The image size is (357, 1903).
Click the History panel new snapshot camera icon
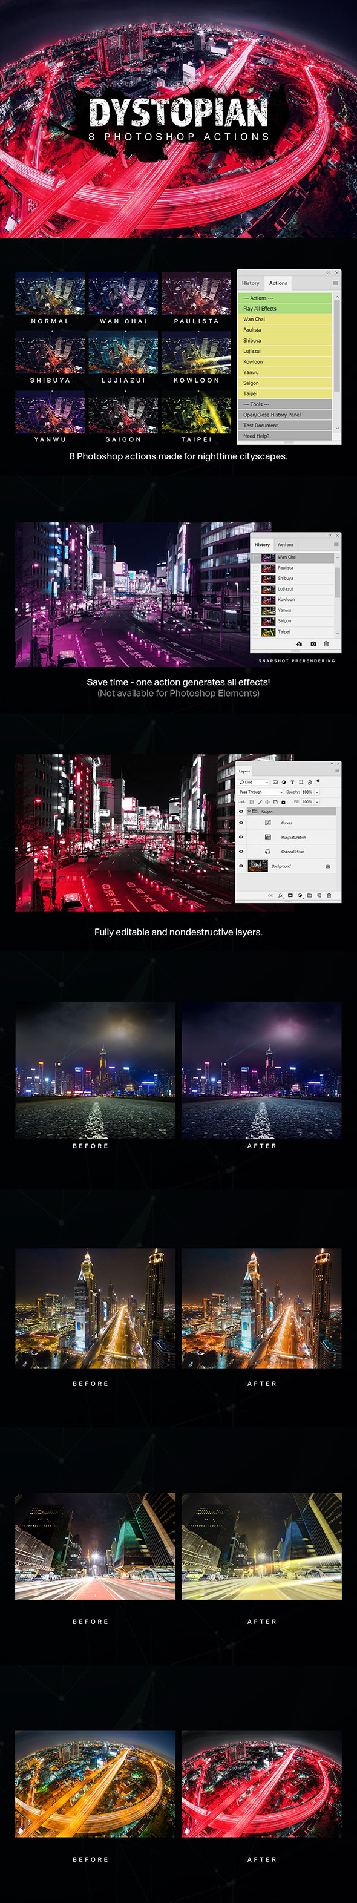point(313,643)
